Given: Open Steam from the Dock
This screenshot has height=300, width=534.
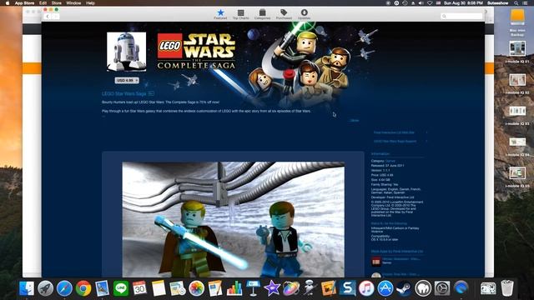Looking at the screenshot, I should point(404,288).
